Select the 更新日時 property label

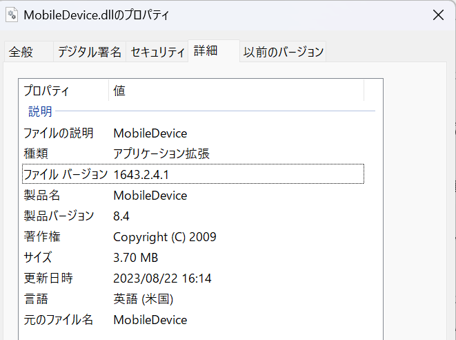pos(48,278)
